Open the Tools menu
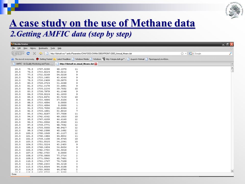245x184 pixels. pyautogui.click(x=53, y=48)
